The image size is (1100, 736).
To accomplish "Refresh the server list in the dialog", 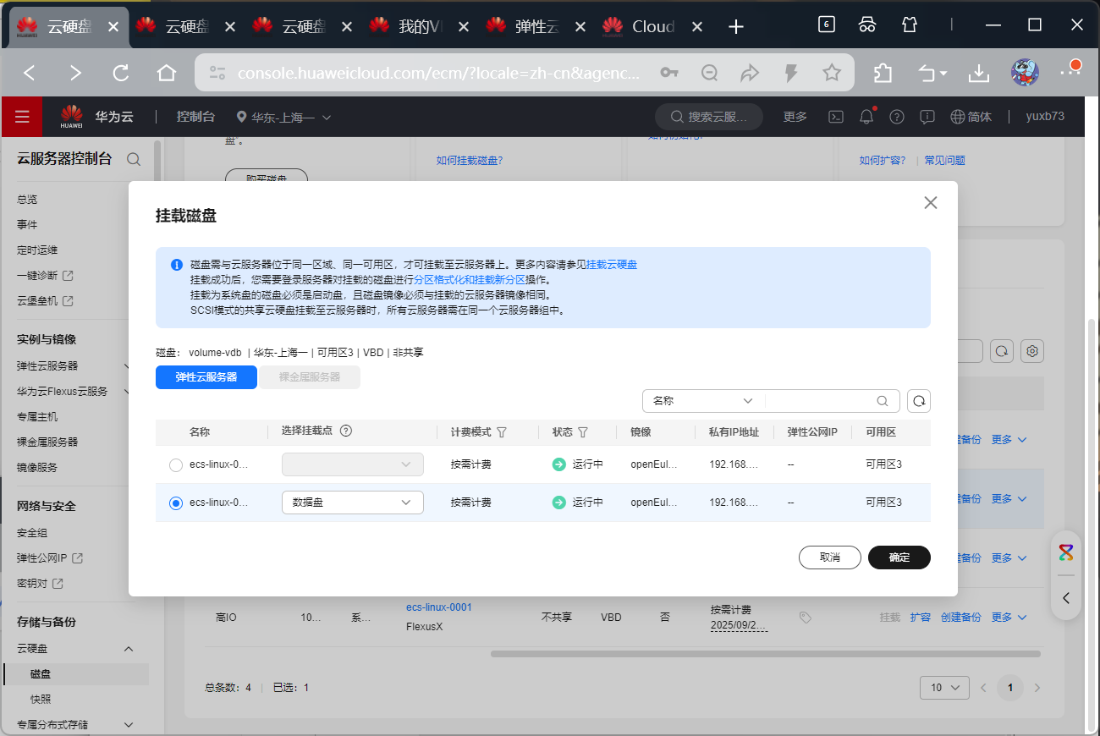I will pyautogui.click(x=919, y=401).
